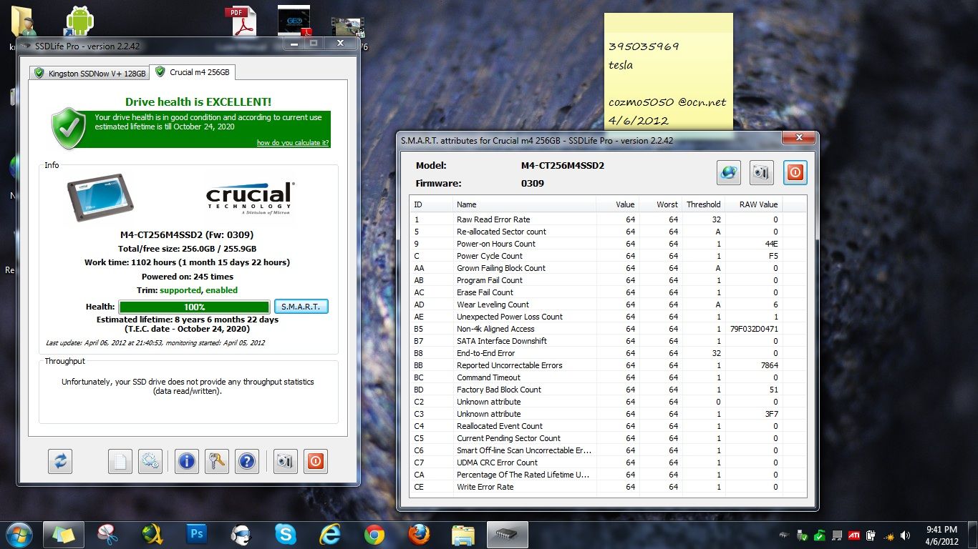This screenshot has width=978, height=549.
Task: Click the 'how do you calculate it?' link
Action: pyautogui.click(x=293, y=143)
